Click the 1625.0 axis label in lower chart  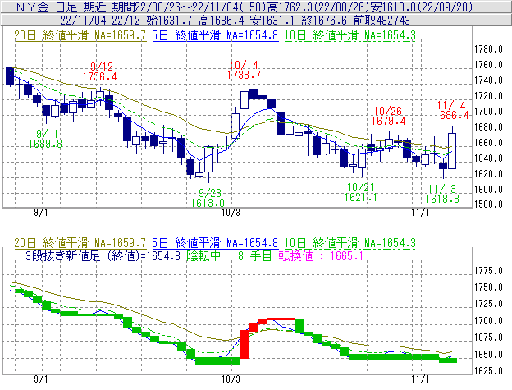pos(488,371)
